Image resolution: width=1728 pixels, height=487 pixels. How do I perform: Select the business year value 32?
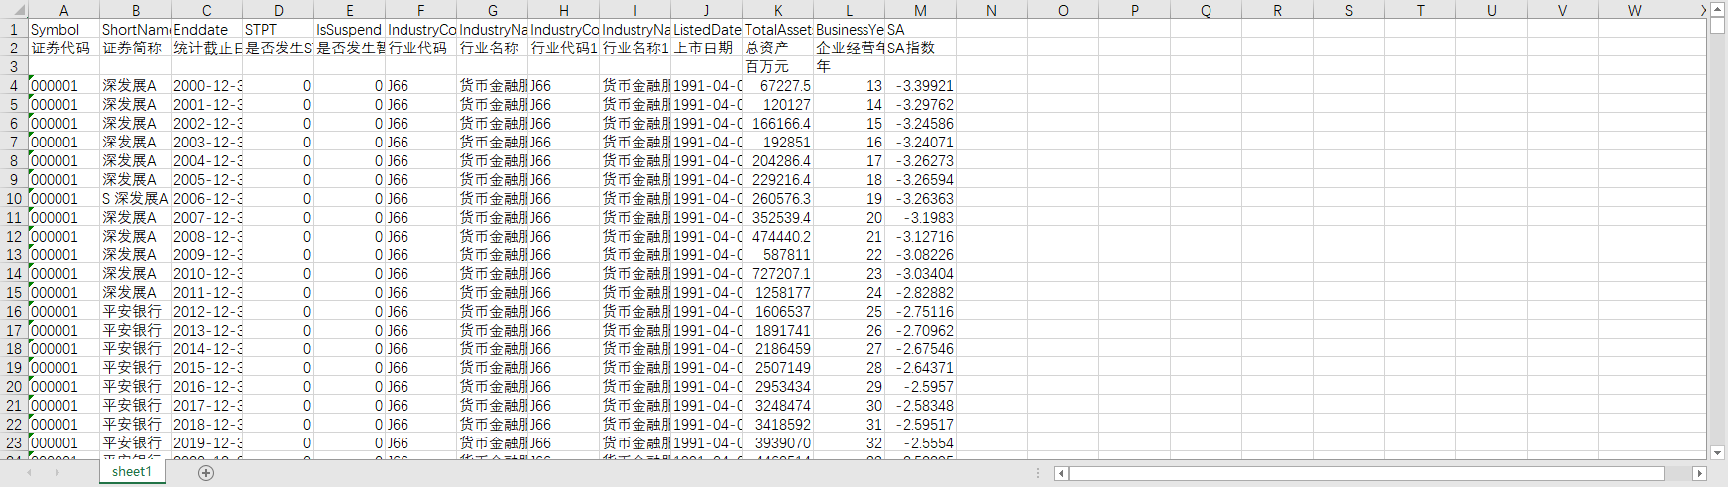(849, 443)
